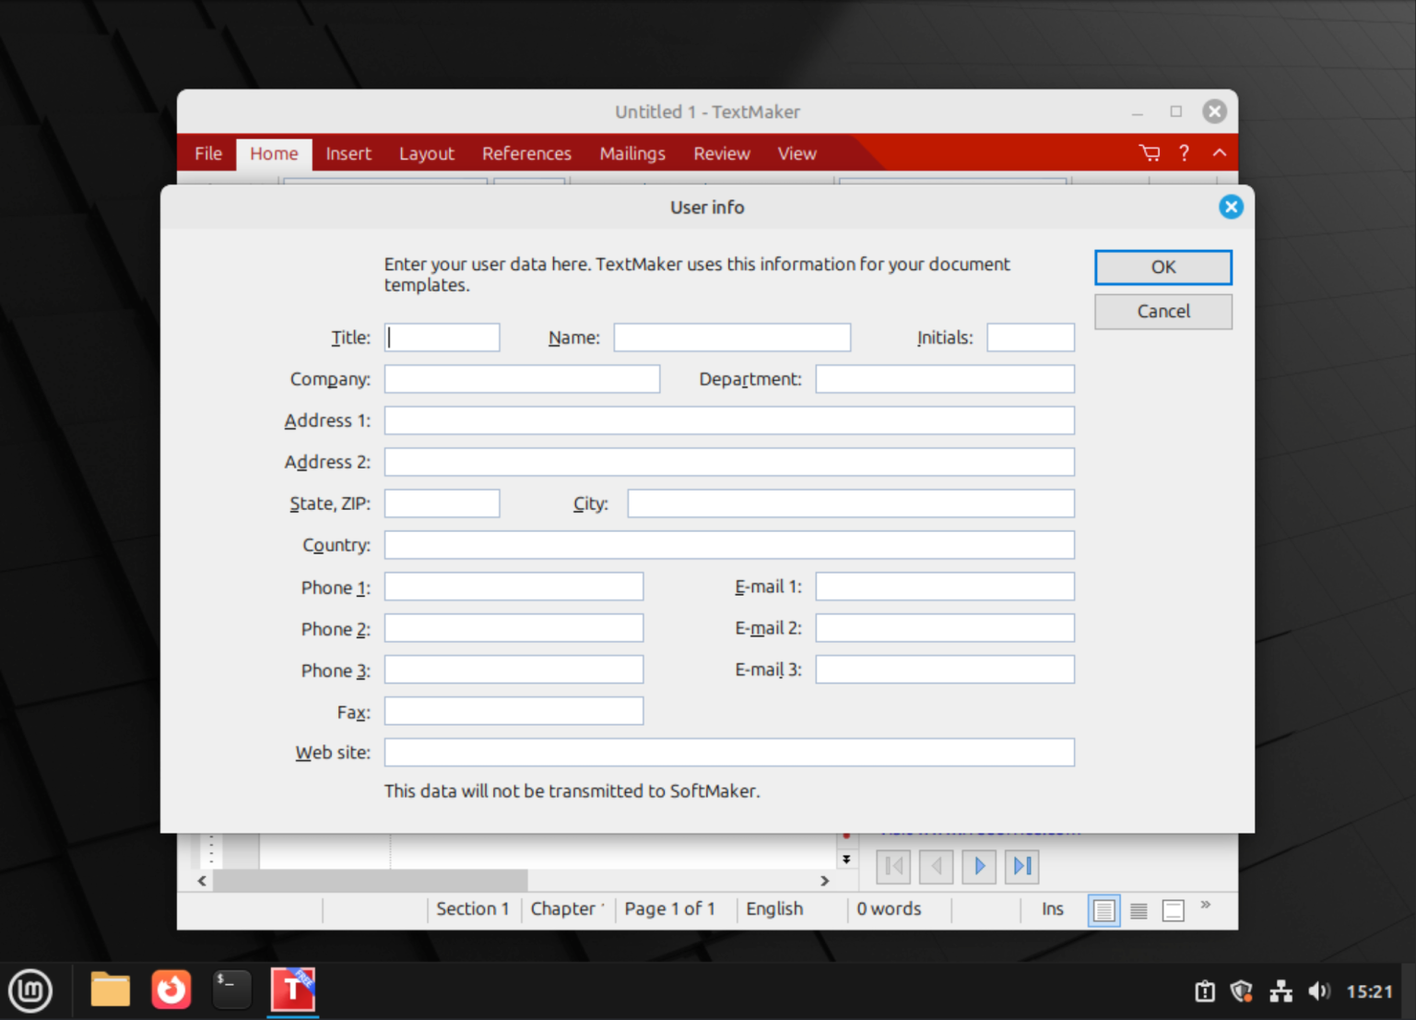1416x1020 pixels.
Task: Switch to the Insert ribbon tab
Action: (348, 153)
